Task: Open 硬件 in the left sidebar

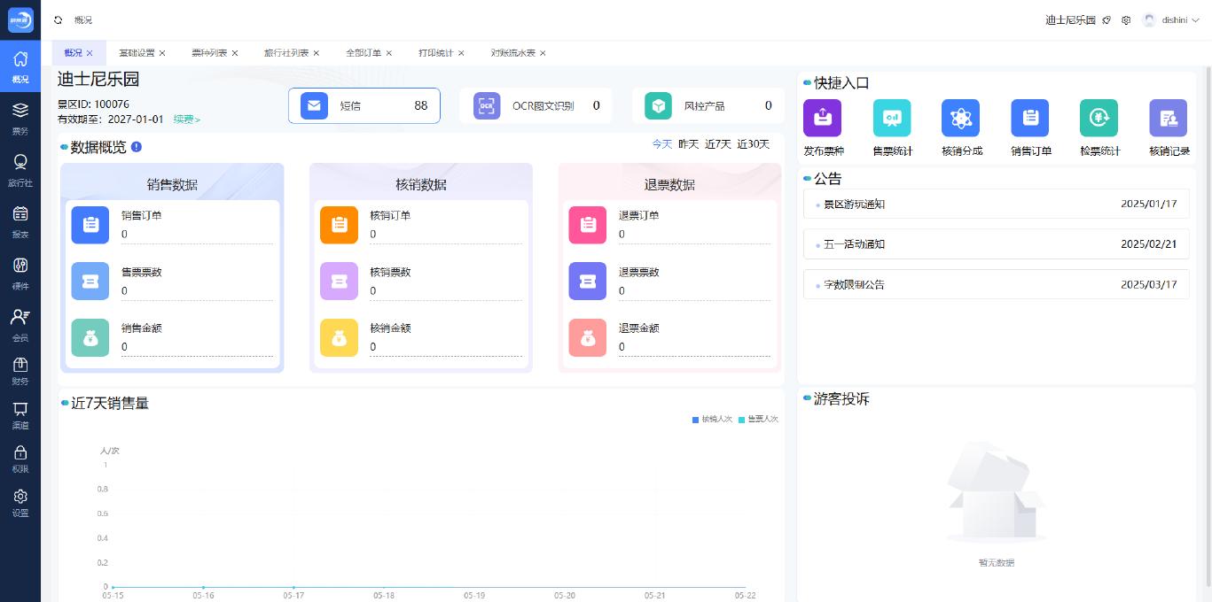Action: click(x=20, y=273)
